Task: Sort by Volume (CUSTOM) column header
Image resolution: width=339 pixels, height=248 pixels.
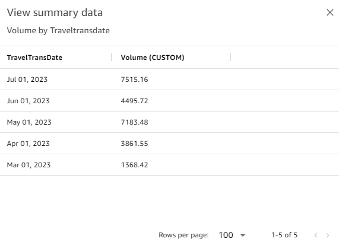Action: pyautogui.click(x=153, y=58)
